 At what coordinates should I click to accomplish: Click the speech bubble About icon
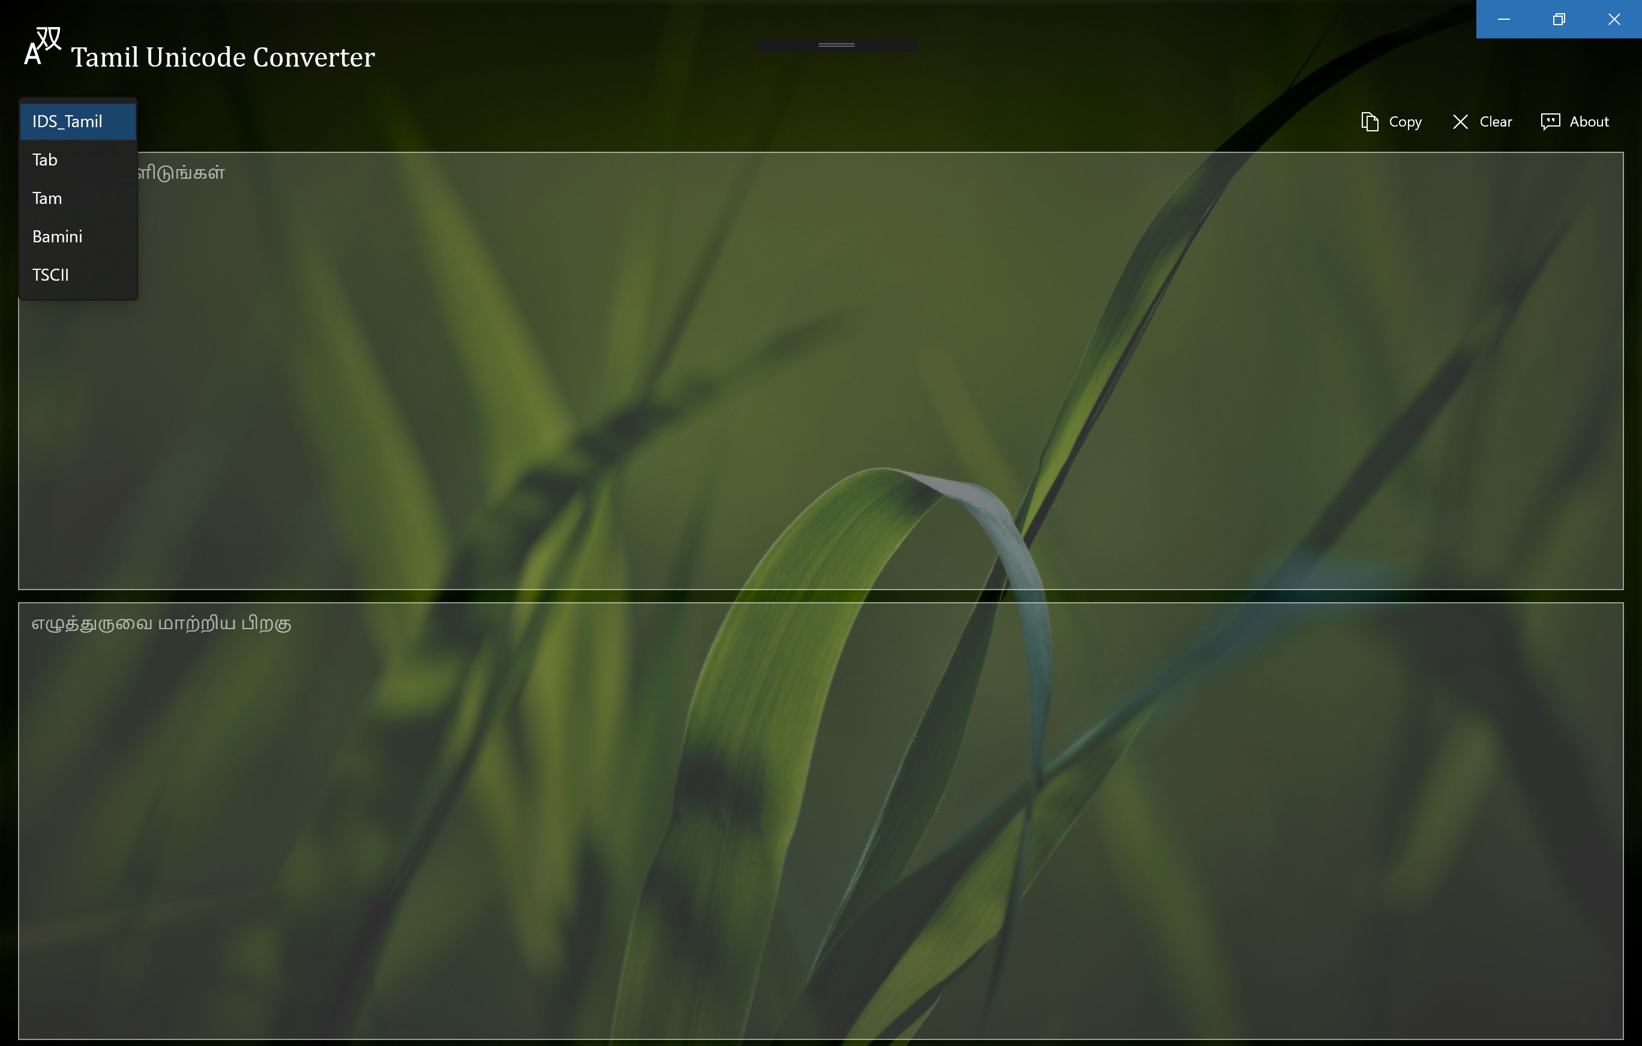[x=1550, y=121]
